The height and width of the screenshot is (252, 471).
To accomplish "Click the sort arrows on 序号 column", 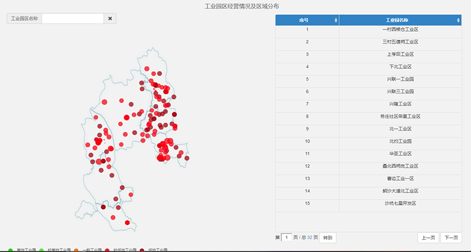I will tap(336, 21).
